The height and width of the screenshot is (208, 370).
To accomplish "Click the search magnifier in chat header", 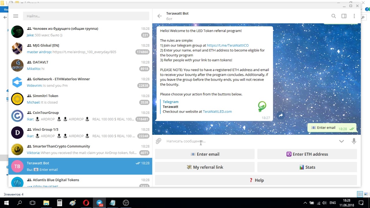I will coord(334,16).
